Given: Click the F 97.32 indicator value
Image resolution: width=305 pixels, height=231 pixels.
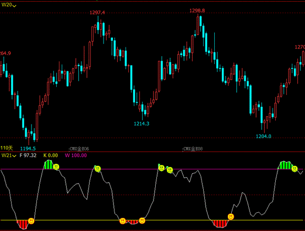Looking at the screenshot, I should click(x=28, y=156).
